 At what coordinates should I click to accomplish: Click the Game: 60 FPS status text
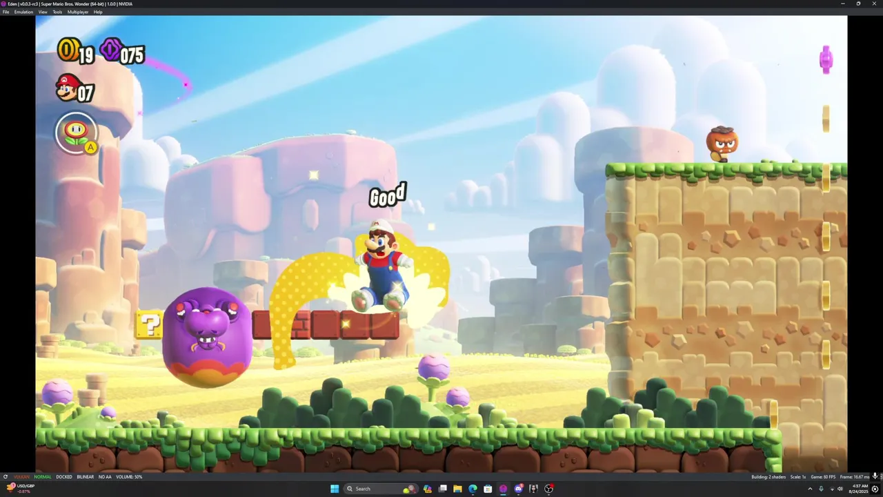click(823, 477)
